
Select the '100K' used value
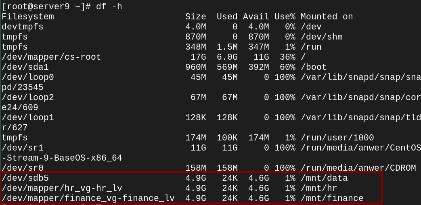pyautogui.click(x=227, y=138)
